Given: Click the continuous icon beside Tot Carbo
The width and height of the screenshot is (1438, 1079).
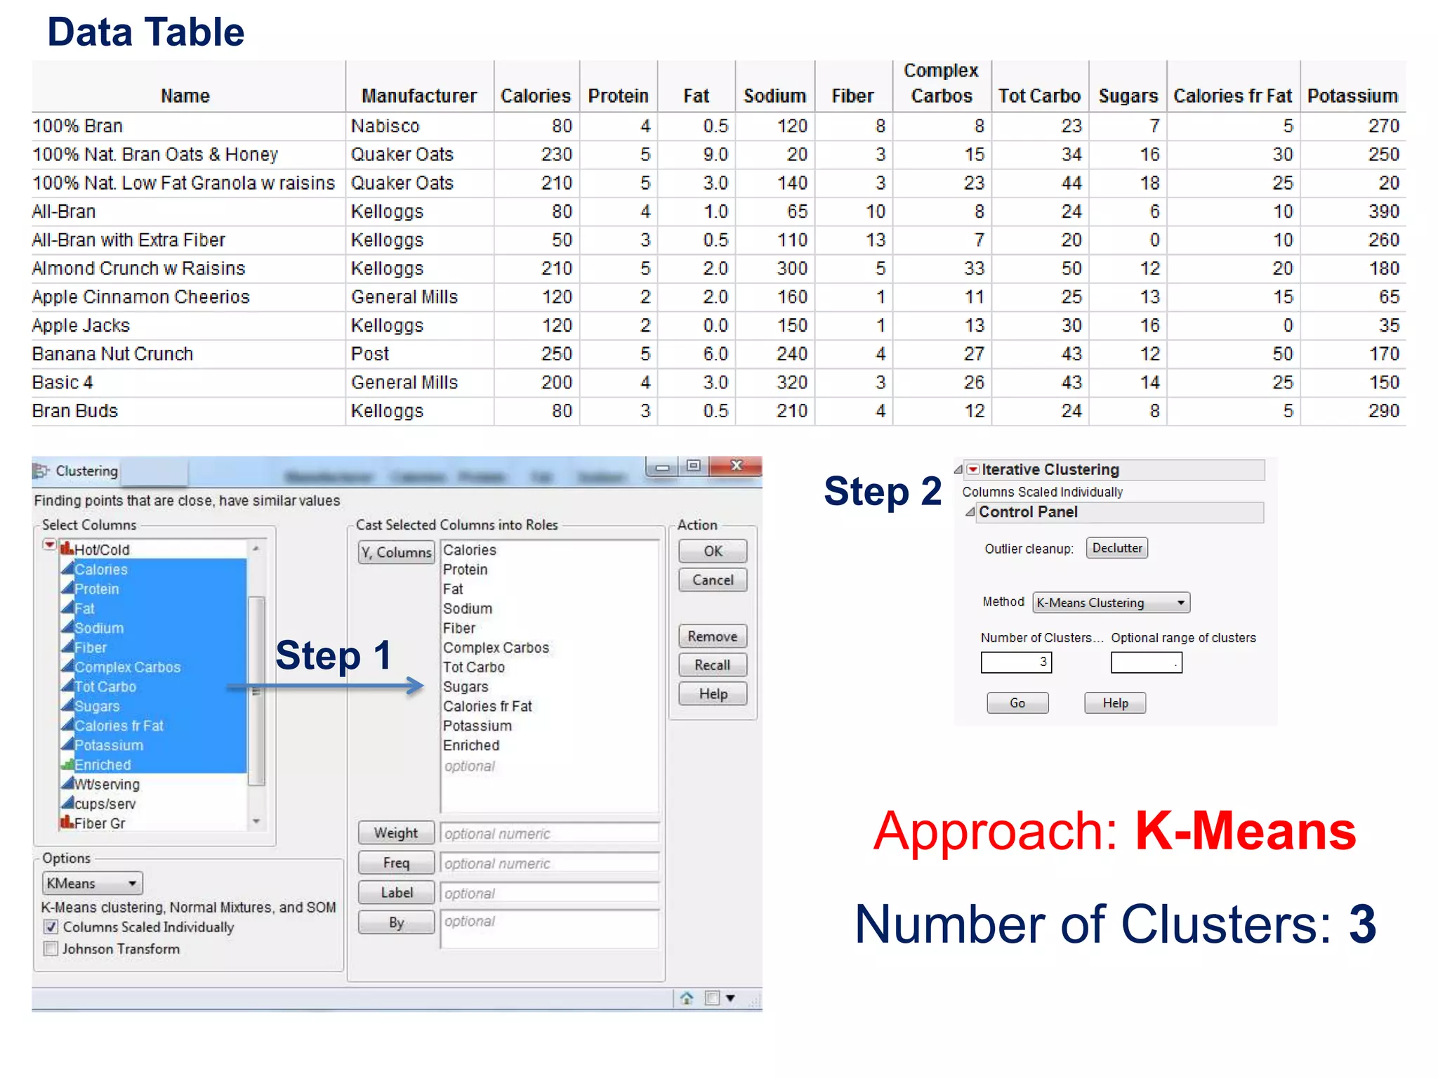Looking at the screenshot, I should [67, 686].
